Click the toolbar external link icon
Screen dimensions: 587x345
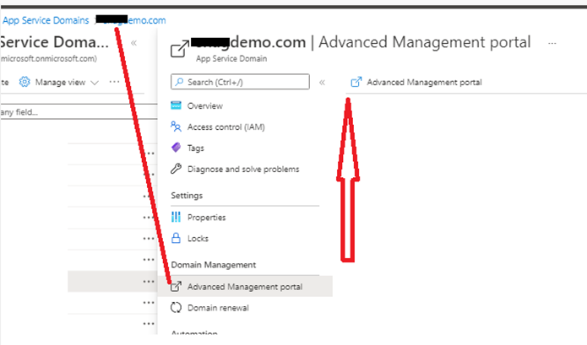[356, 82]
